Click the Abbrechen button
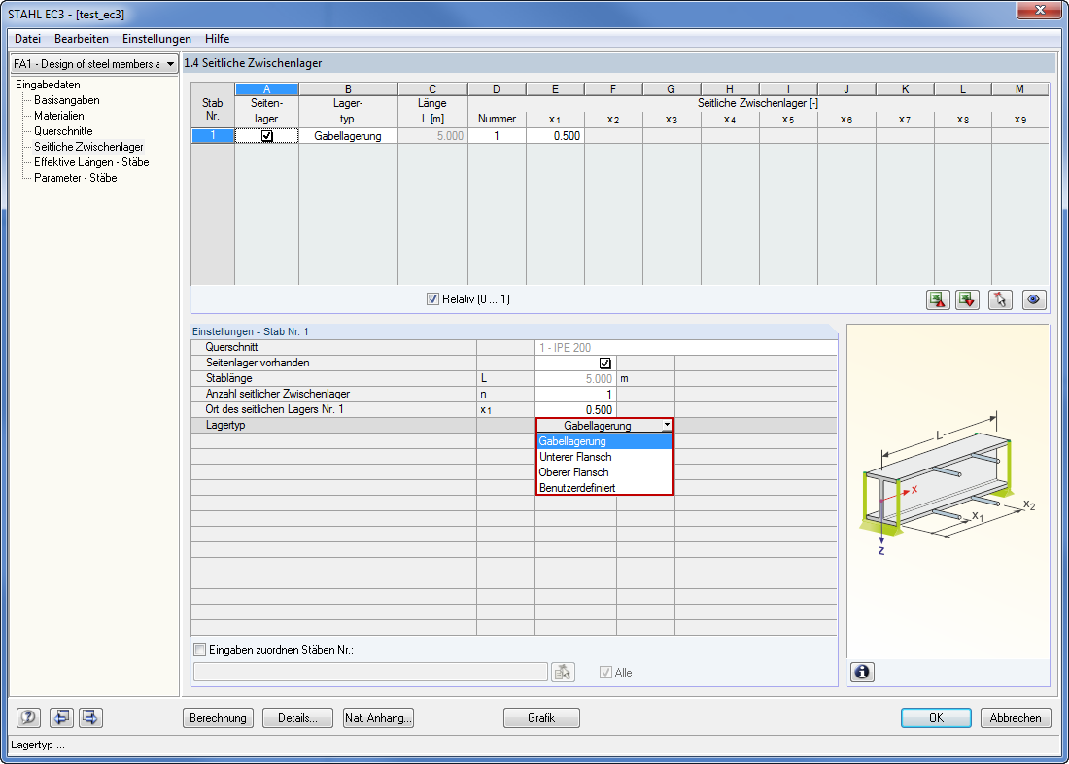 pyautogui.click(x=1016, y=717)
